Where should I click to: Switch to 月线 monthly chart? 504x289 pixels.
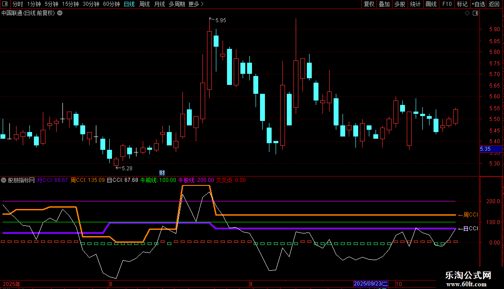[x=159, y=4]
